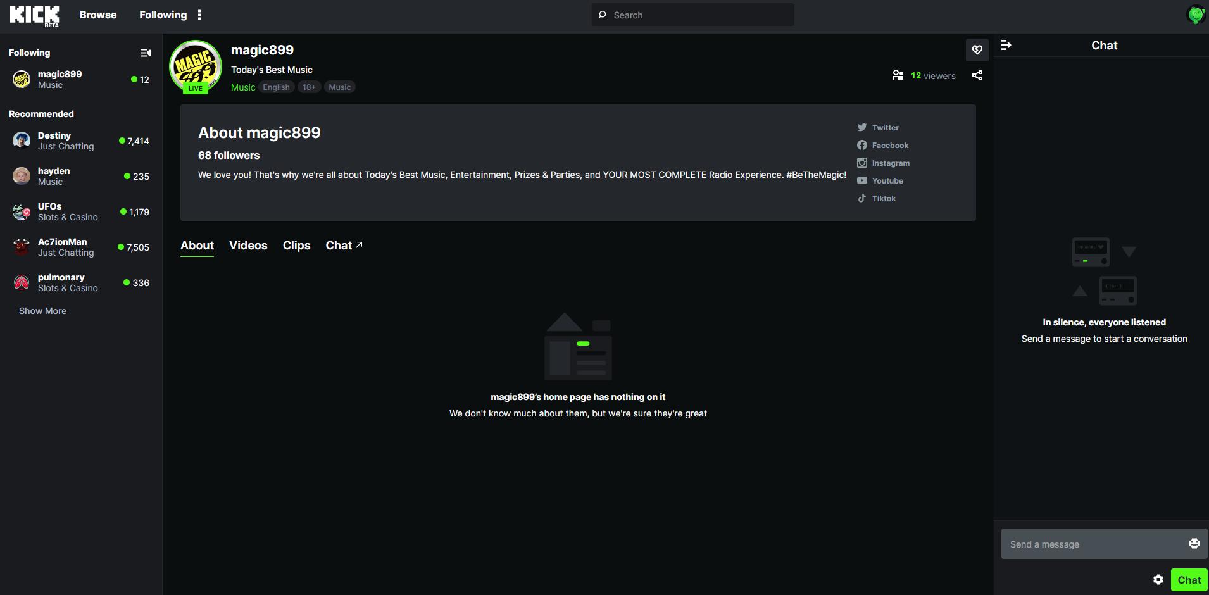Open the share stream icon
This screenshot has width=1209, height=595.
[977, 75]
